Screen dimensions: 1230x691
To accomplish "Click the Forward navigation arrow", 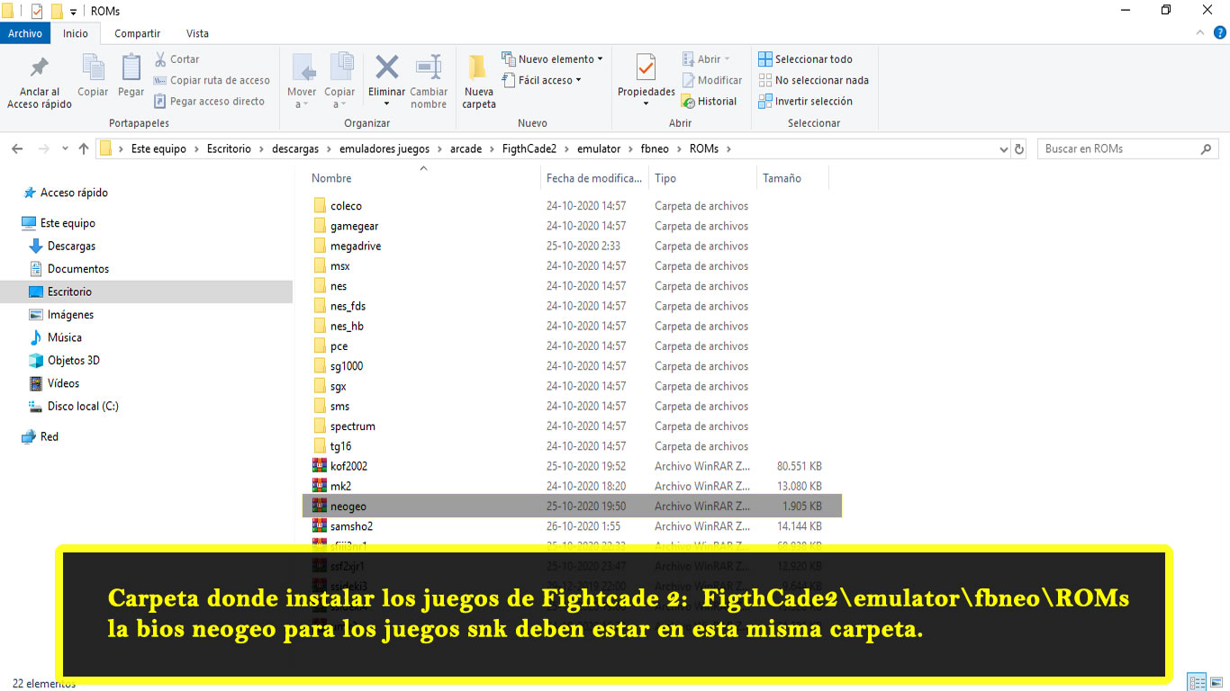I will (42, 149).
